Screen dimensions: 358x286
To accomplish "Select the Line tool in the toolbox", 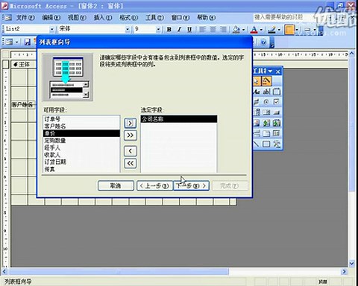I will point(257,144).
